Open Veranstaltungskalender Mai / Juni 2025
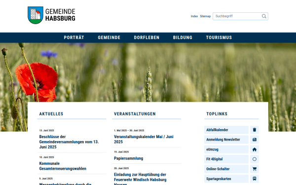The height and width of the screenshot is (185, 296). [x=144, y=139]
